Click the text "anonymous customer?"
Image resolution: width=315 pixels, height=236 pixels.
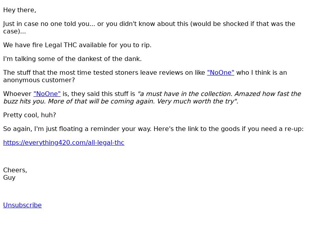pyautogui.click(x=39, y=80)
